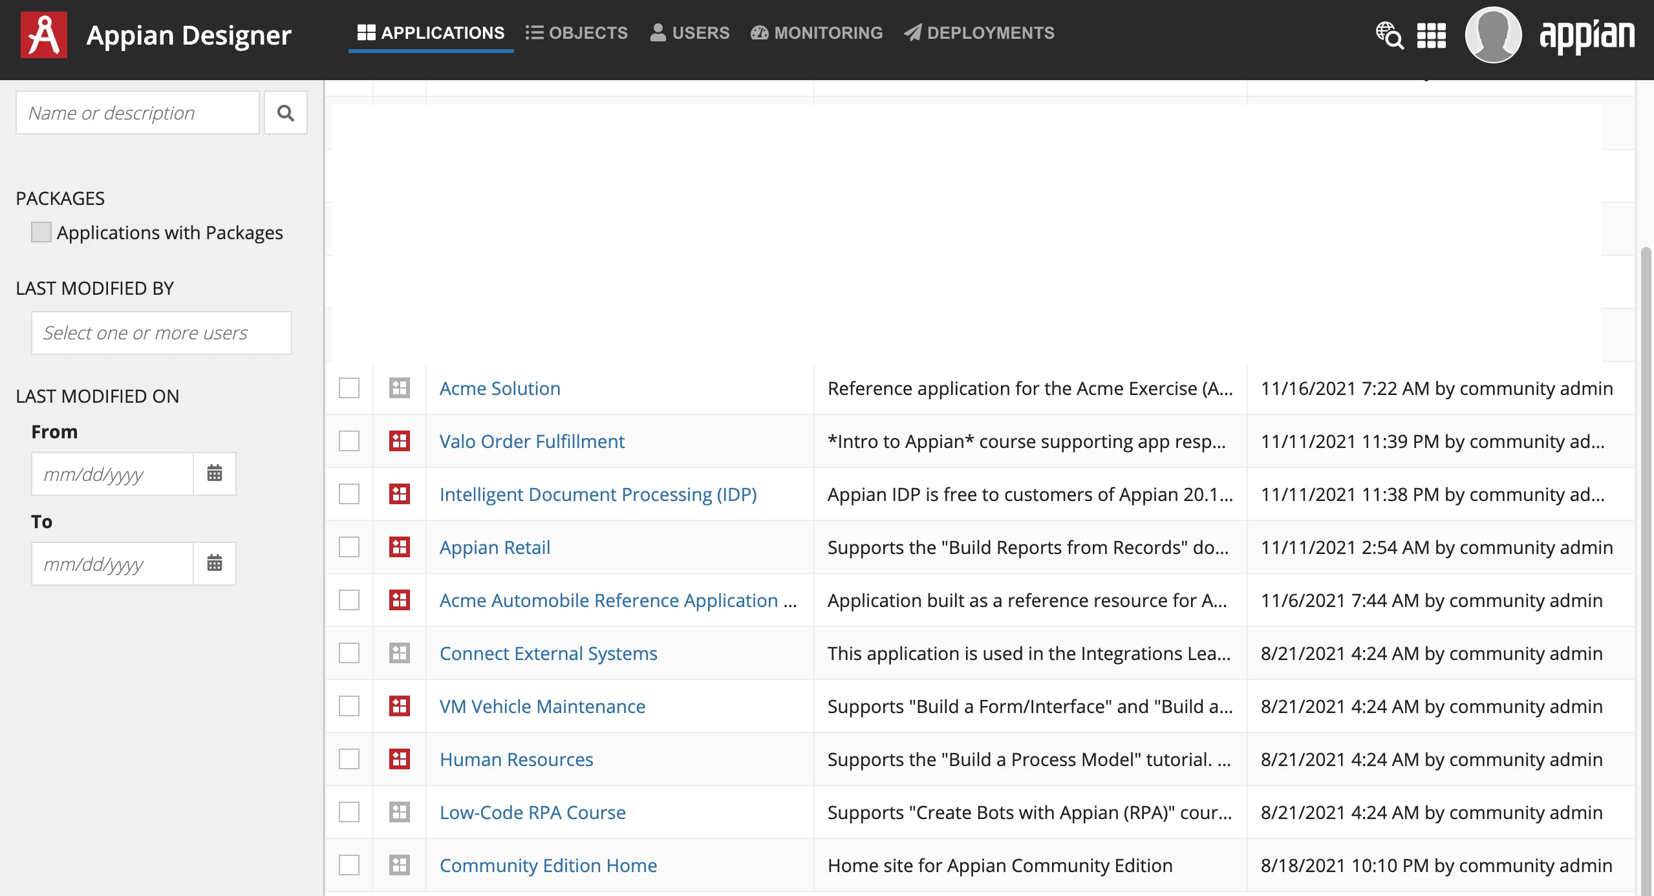Click the search magnifier button
1654x896 pixels.
pyautogui.click(x=286, y=113)
